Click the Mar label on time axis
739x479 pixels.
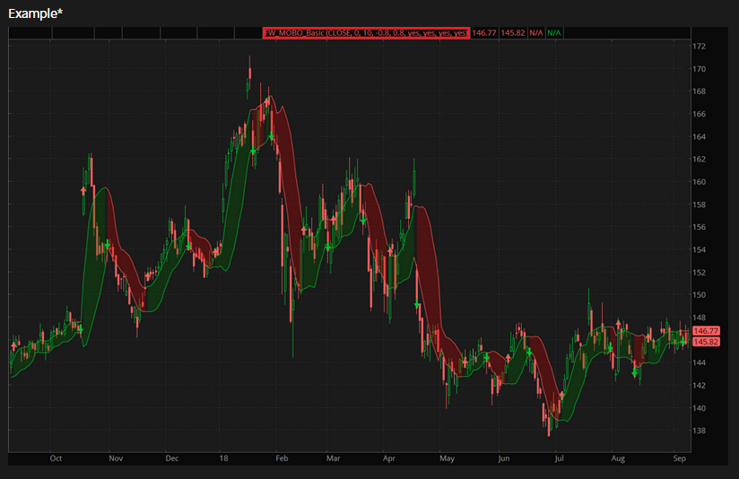333,458
